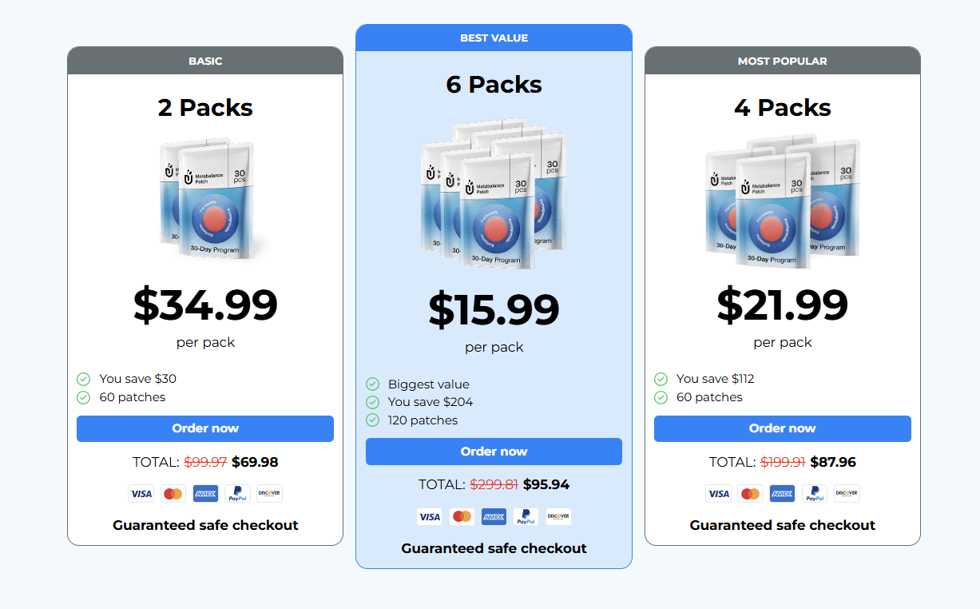Click the checkmark beside 'You save $112'

coord(661,379)
